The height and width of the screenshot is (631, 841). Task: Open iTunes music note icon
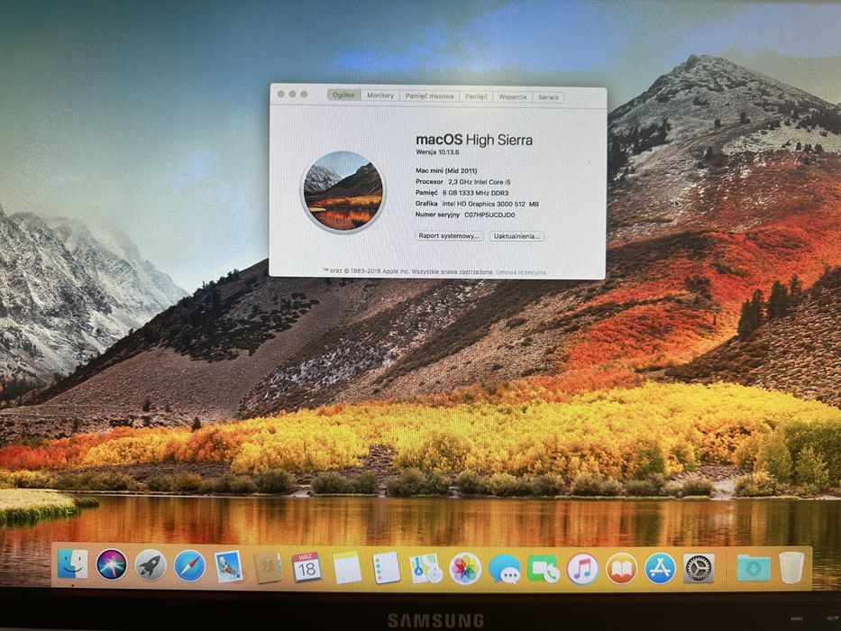582,569
